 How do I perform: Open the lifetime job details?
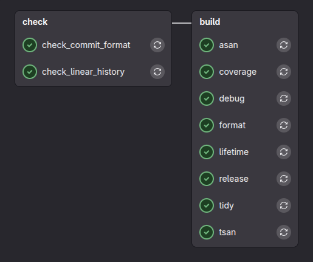coord(234,152)
